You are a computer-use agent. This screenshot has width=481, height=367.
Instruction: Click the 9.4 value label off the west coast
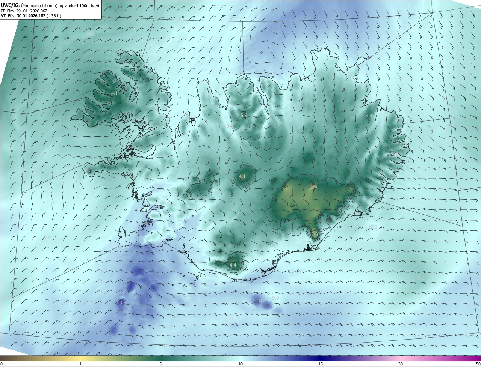(47, 238)
